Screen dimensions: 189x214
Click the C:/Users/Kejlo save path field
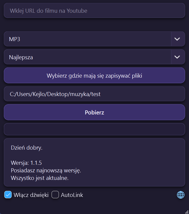[x=94, y=94]
